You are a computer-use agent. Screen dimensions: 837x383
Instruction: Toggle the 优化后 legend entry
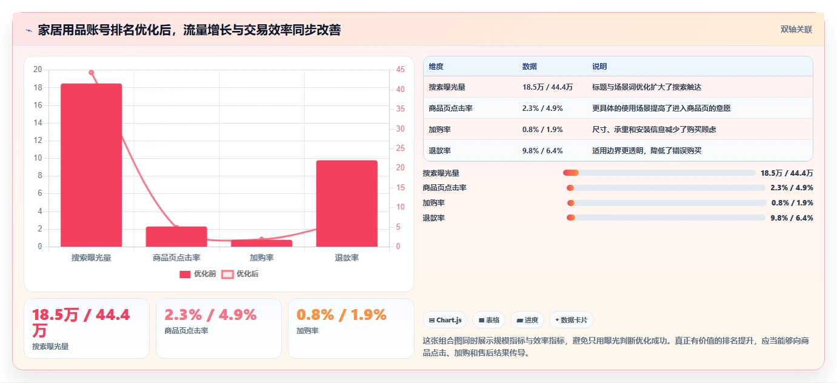pos(240,274)
